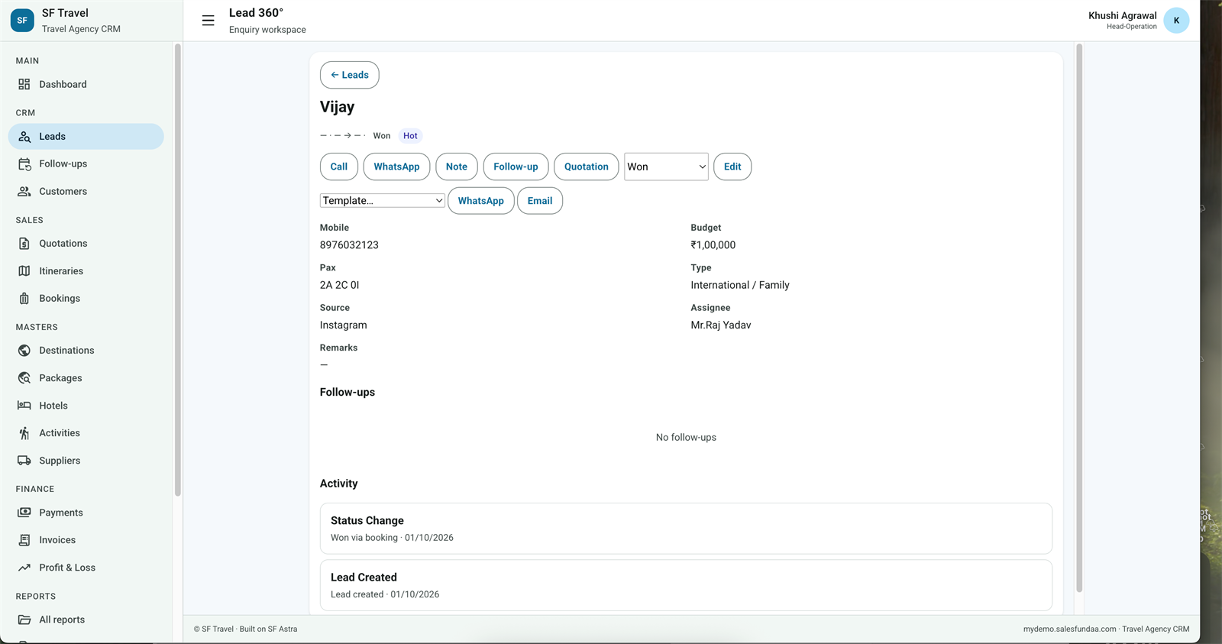The image size is (1222, 644).
Task: Click the Payments cash icon
Action: (x=24, y=513)
